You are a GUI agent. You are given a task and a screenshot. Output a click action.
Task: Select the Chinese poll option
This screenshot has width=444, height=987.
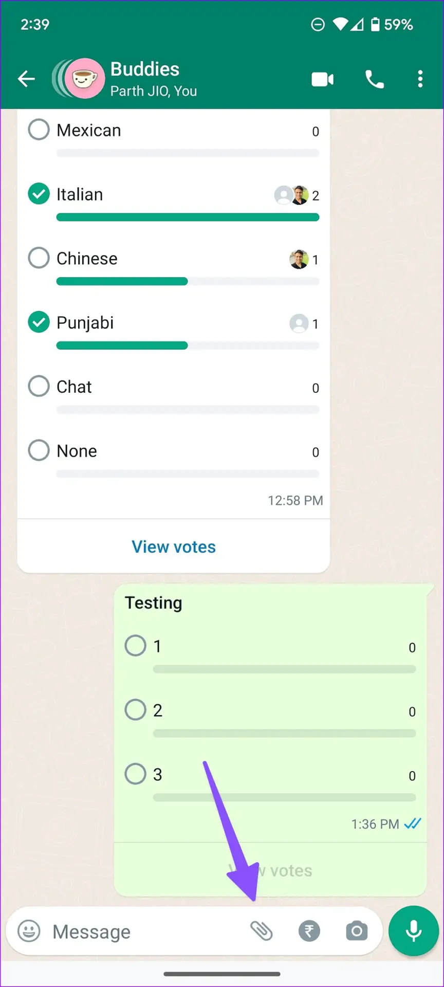(39, 258)
